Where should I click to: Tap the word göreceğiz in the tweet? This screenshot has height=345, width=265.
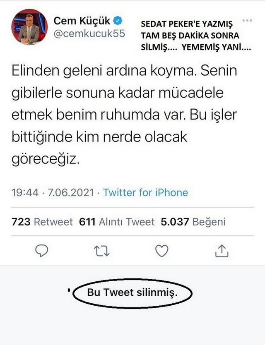pos(46,159)
